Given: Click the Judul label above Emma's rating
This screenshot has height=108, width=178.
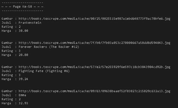Looking at the screenshot, I should [x=6, y=95].
